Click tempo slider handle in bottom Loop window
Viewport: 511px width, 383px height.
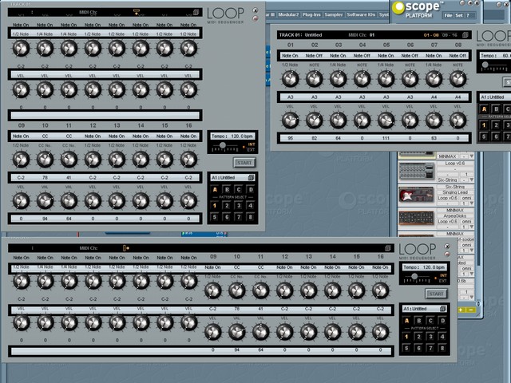pos(414,276)
